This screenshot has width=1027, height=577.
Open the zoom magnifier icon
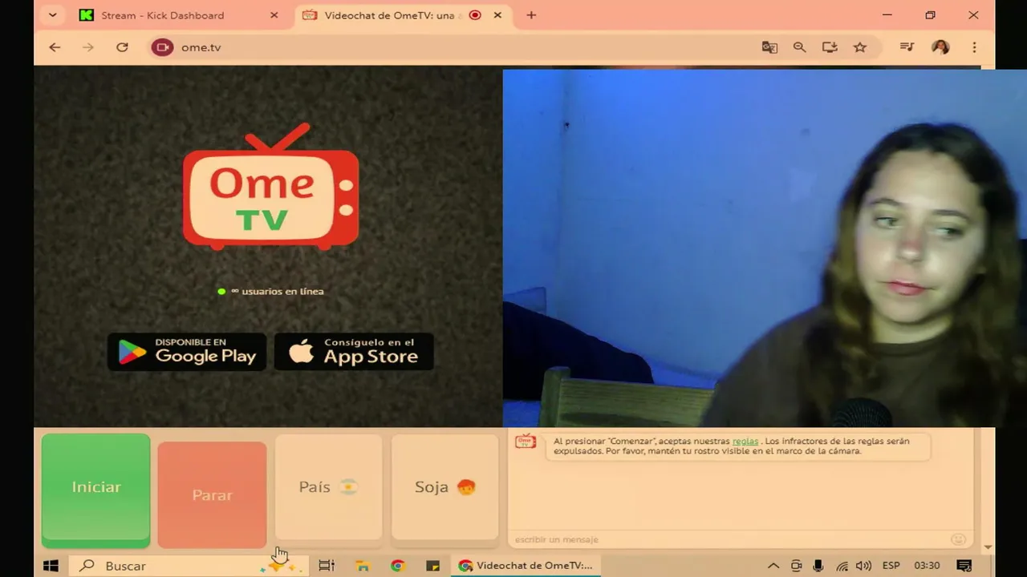[800, 47]
